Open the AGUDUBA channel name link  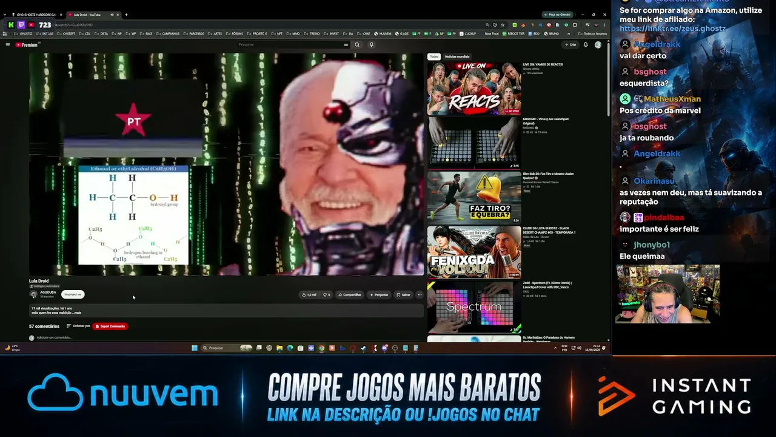click(48, 293)
